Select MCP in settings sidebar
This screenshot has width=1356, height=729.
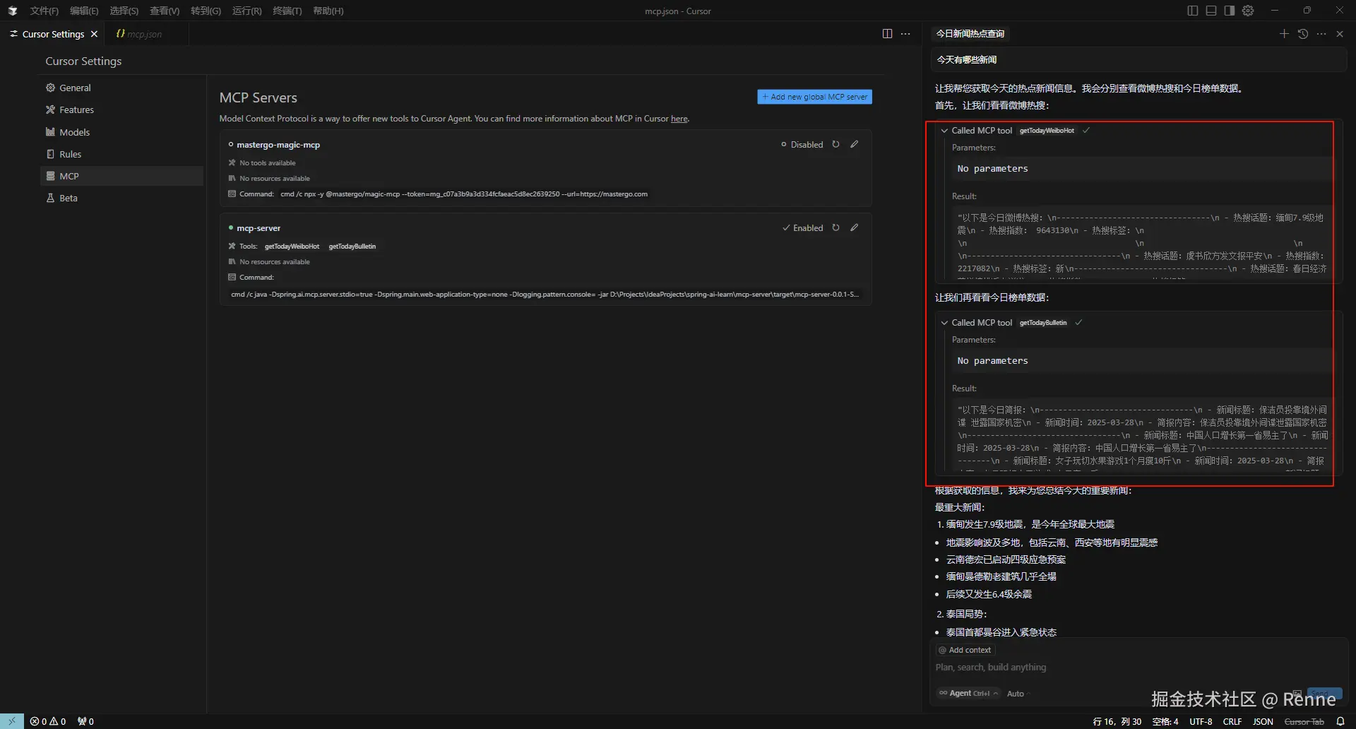click(121, 176)
